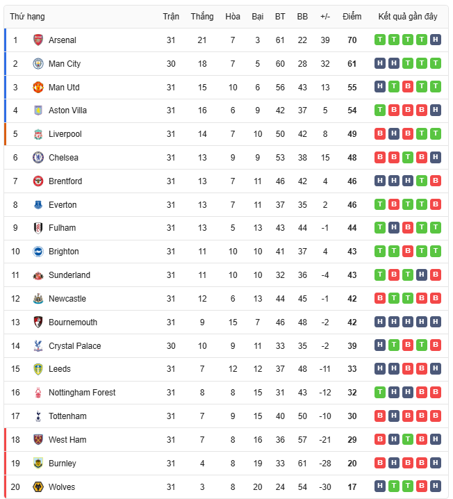Click the Arsenal club crest icon

point(38,40)
